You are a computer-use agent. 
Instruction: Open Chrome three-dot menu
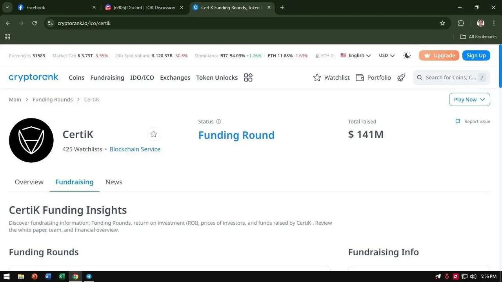click(x=494, y=23)
